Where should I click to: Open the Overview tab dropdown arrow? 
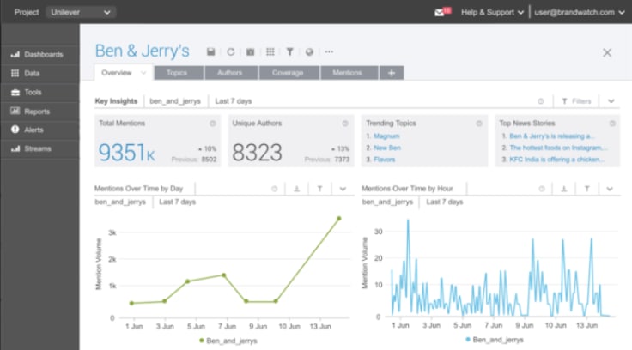[x=143, y=73]
